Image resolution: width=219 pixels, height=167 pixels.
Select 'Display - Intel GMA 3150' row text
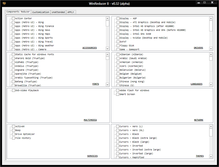[x=135, y=34]
